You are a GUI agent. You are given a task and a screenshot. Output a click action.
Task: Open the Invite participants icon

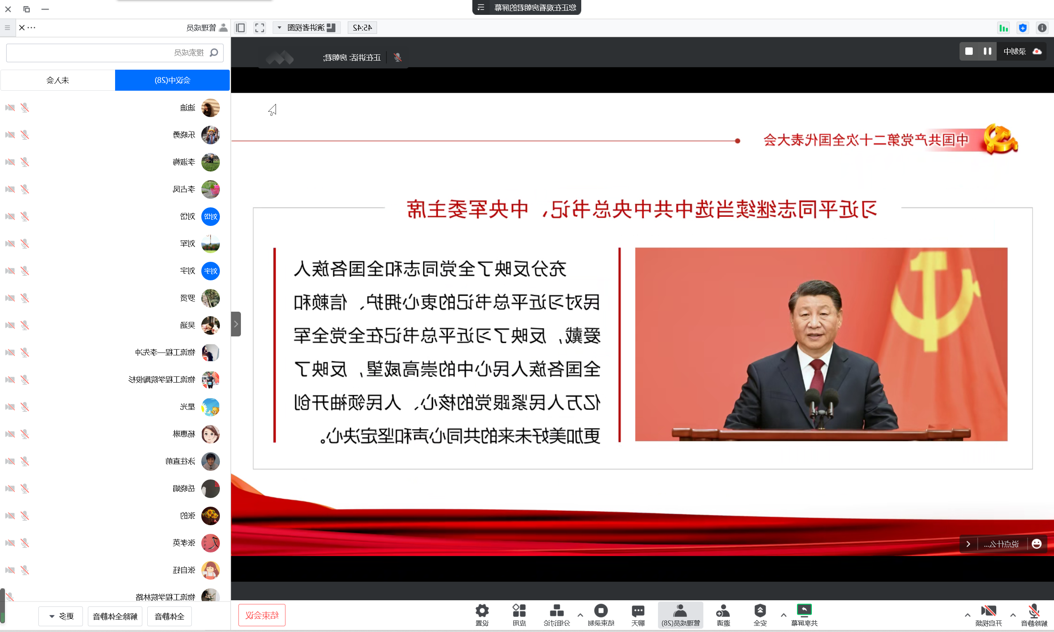point(723,611)
